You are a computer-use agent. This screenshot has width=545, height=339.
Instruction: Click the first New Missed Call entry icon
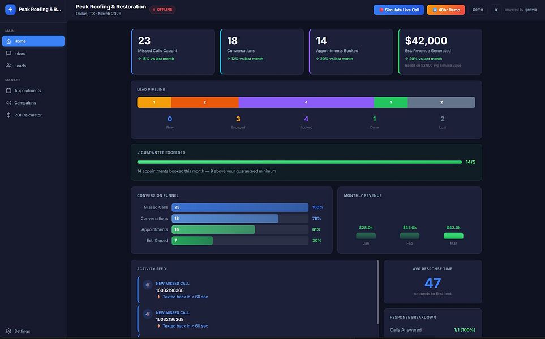click(x=148, y=285)
